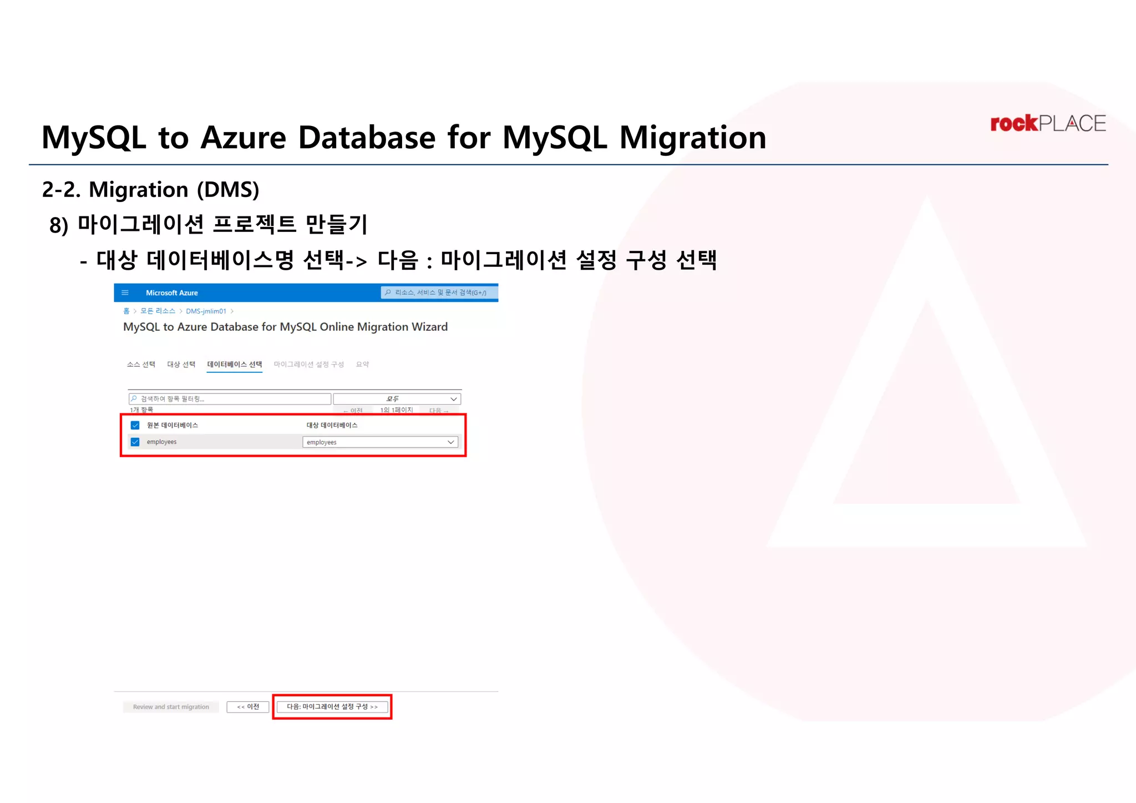Switch to 소스 선택 tab
The height and width of the screenshot is (803, 1136).
tap(141, 364)
